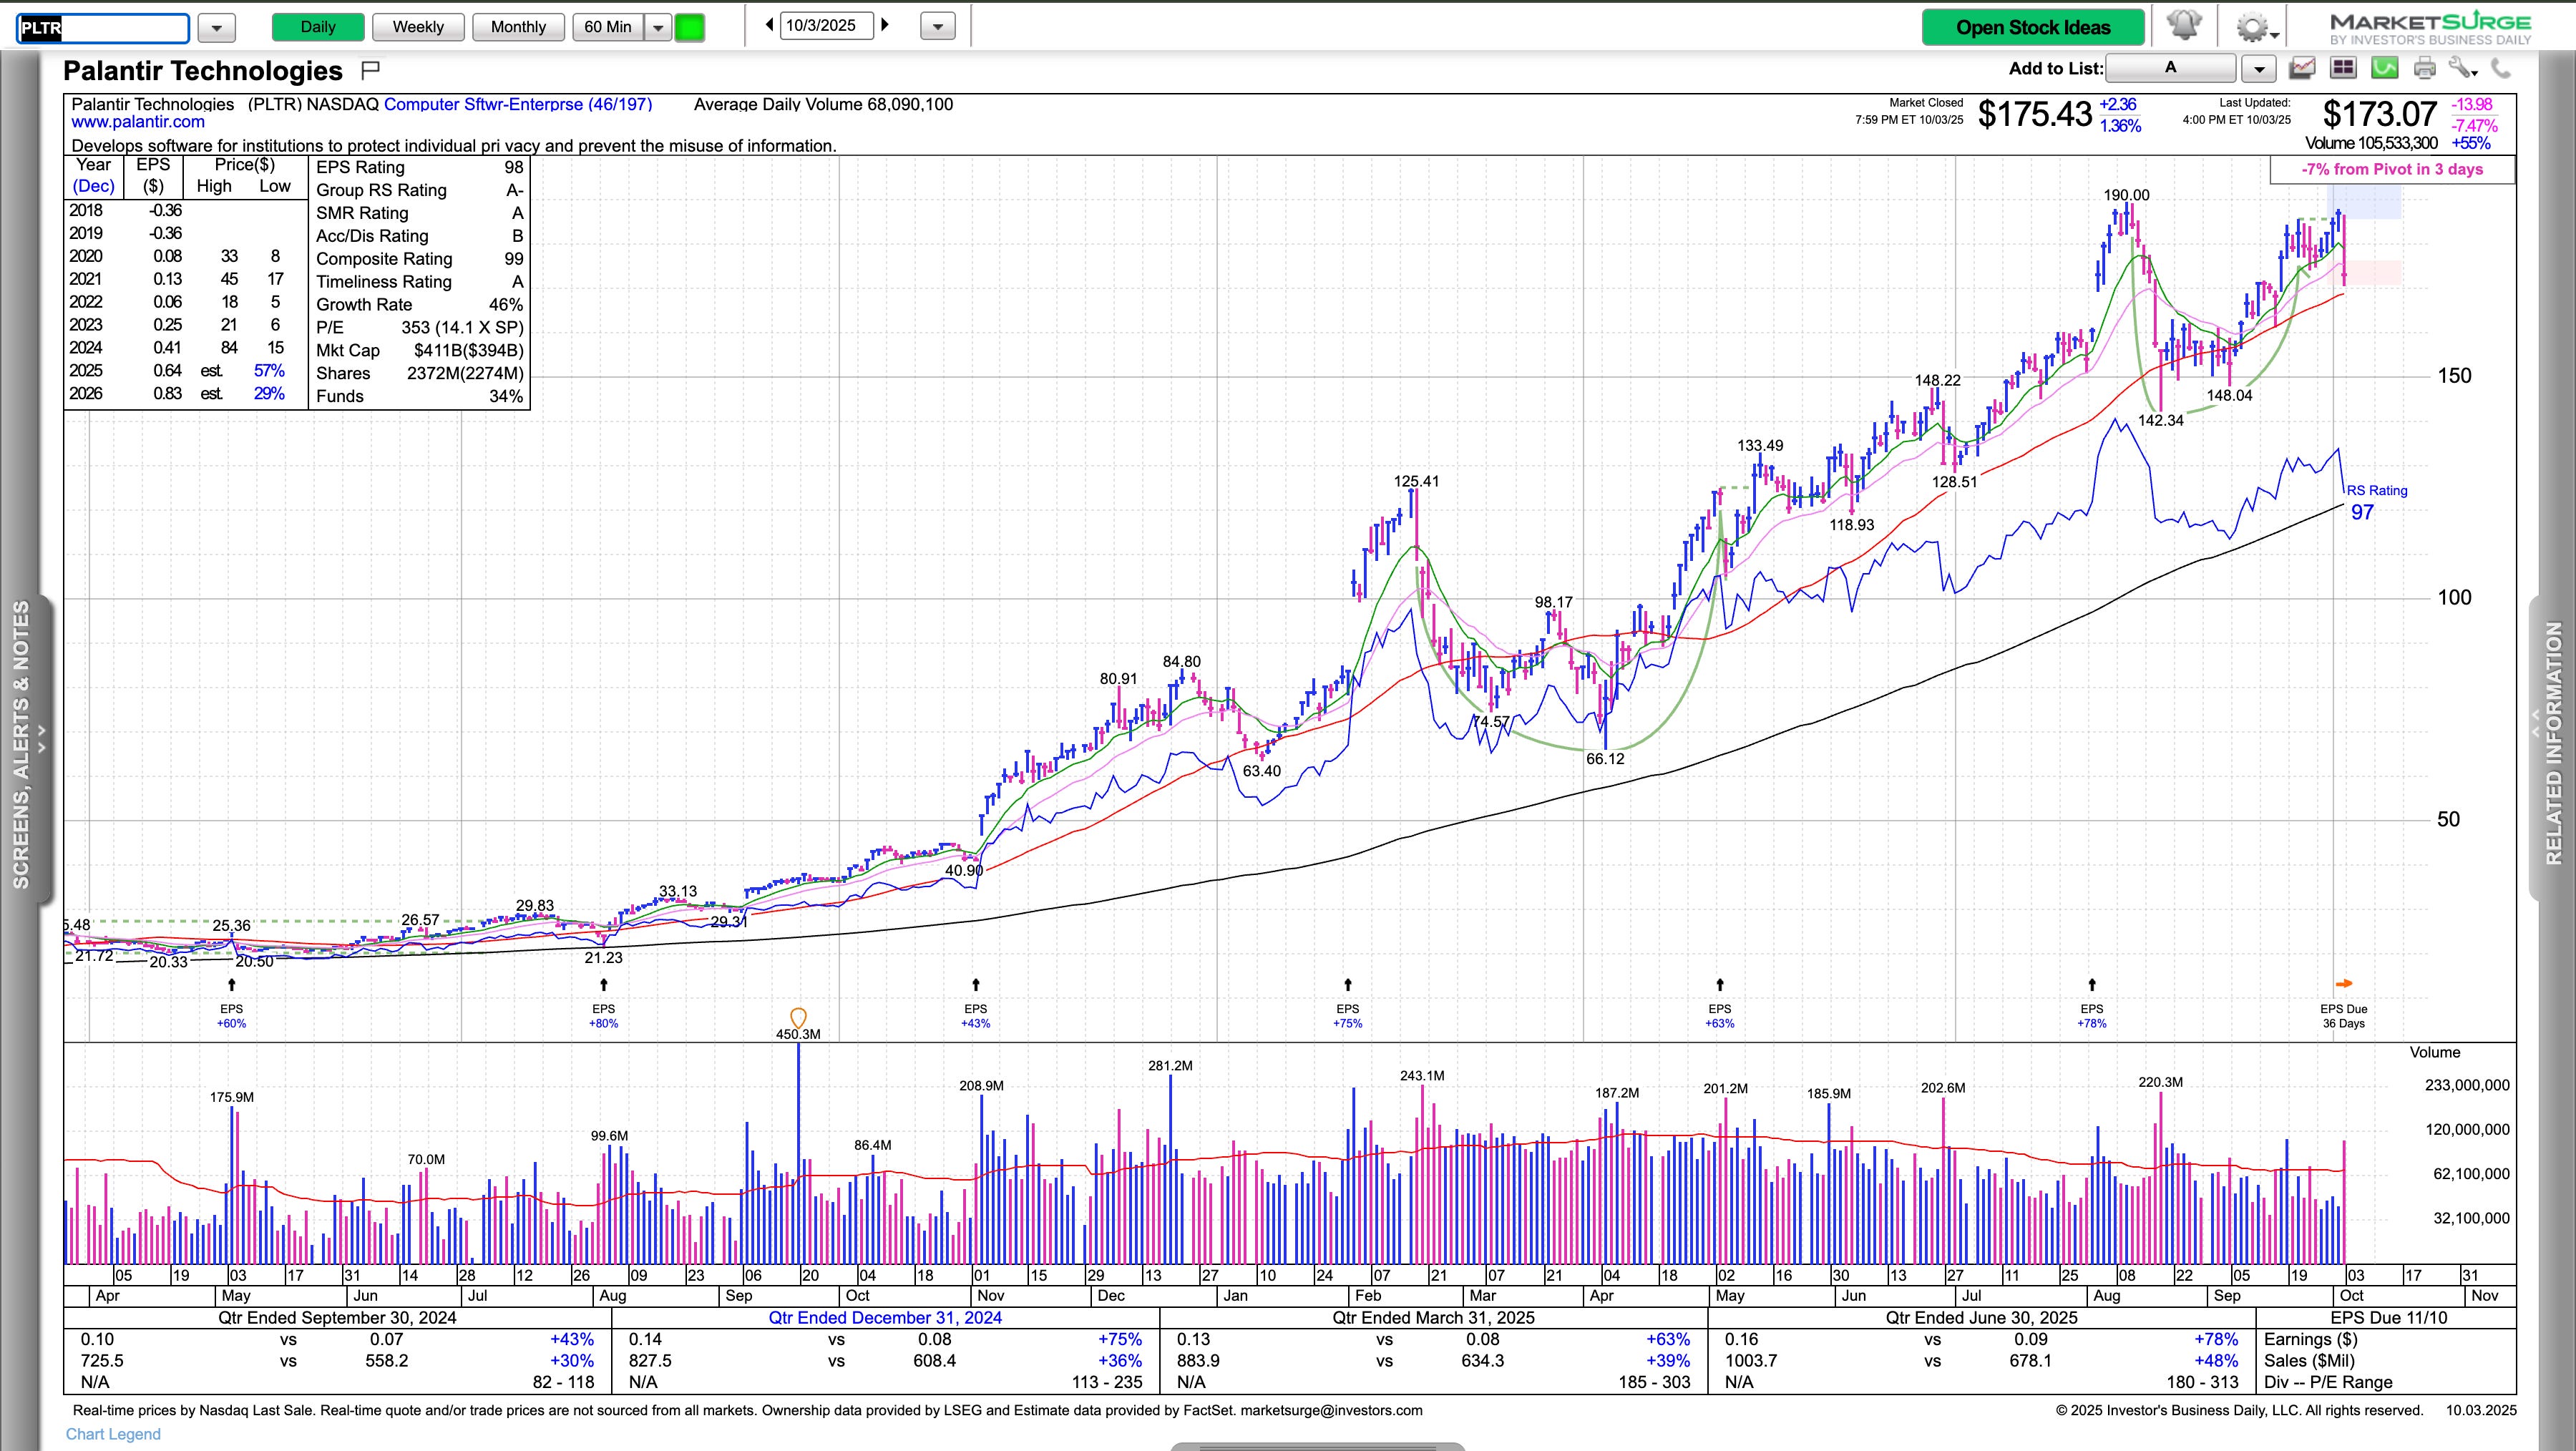Image resolution: width=2576 pixels, height=1451 pixels.
Task: Click the printer icon
Action: (x=2425, y=68)
